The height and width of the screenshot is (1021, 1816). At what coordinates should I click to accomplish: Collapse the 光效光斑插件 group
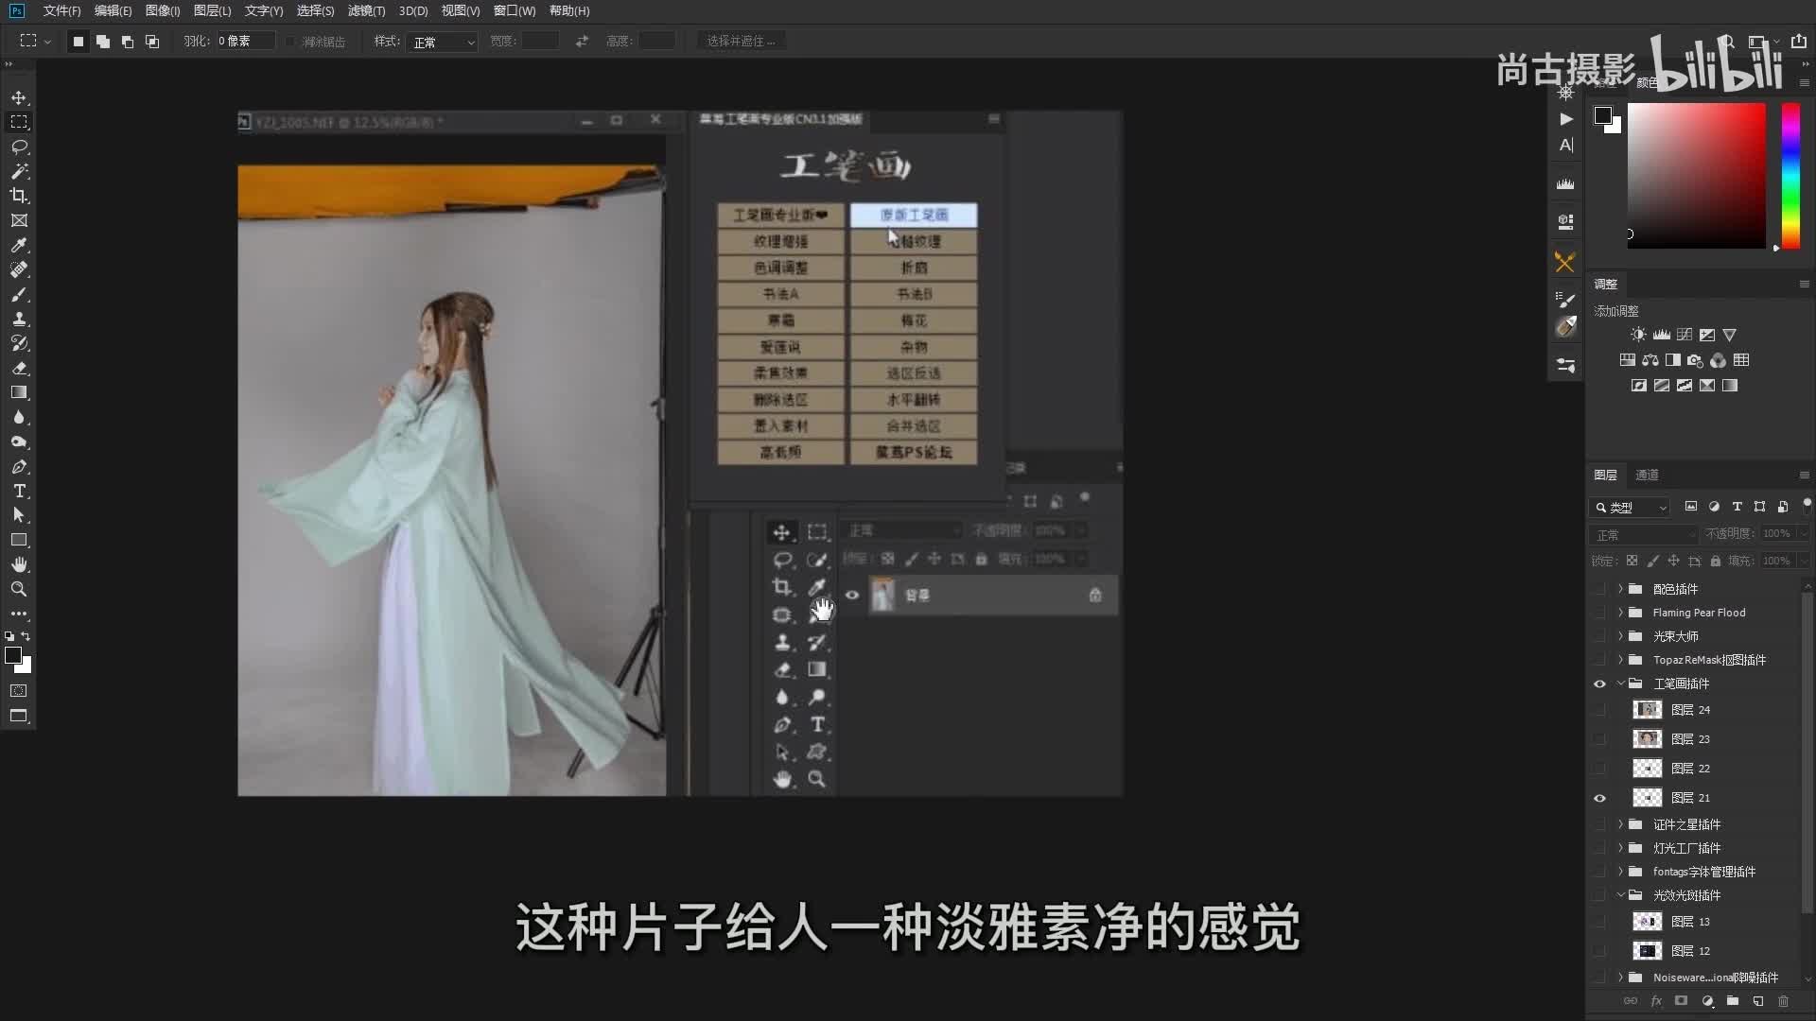1620,895
